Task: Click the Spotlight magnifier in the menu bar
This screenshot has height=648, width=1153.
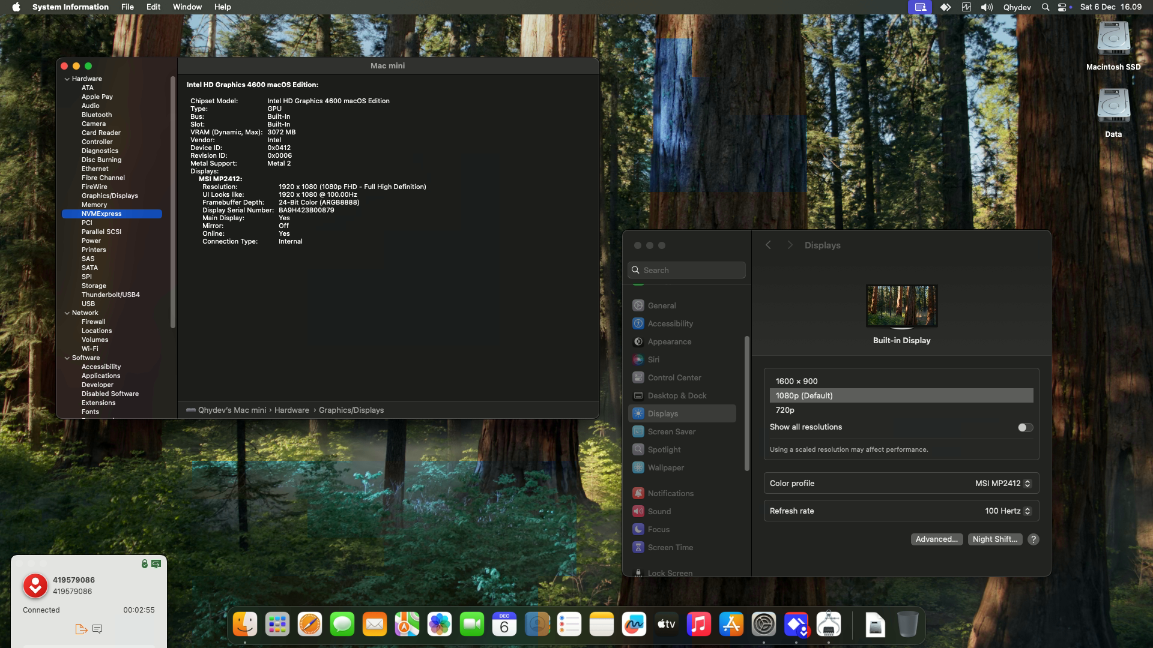Action: 1045,7
